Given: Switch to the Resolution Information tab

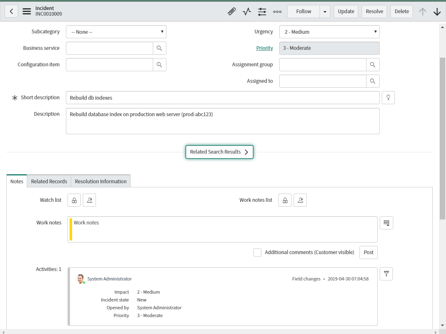Looking at the screenshot, I should click(100, 181).
